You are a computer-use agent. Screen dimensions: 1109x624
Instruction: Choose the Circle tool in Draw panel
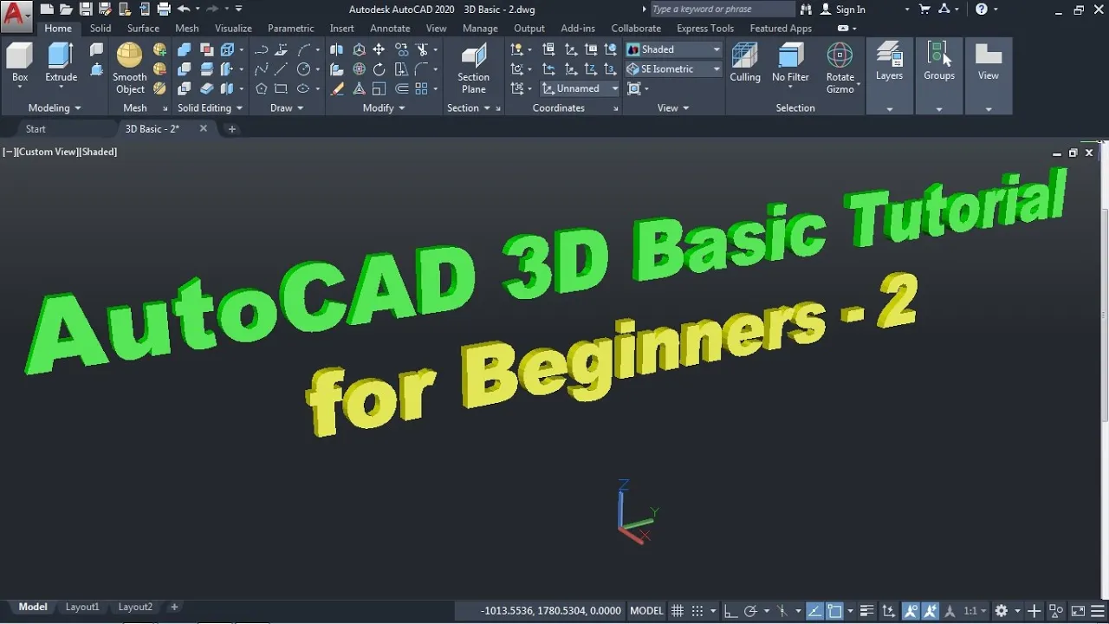303,69
